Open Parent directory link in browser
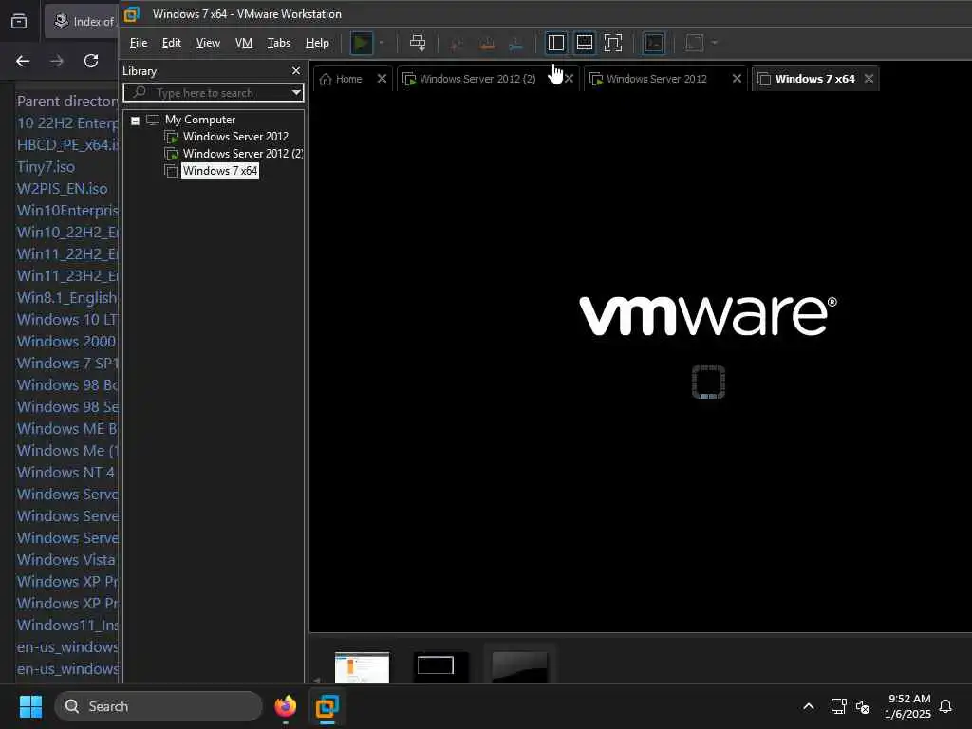The width and height of the screenshot is (972, 729). pos(67,101)
